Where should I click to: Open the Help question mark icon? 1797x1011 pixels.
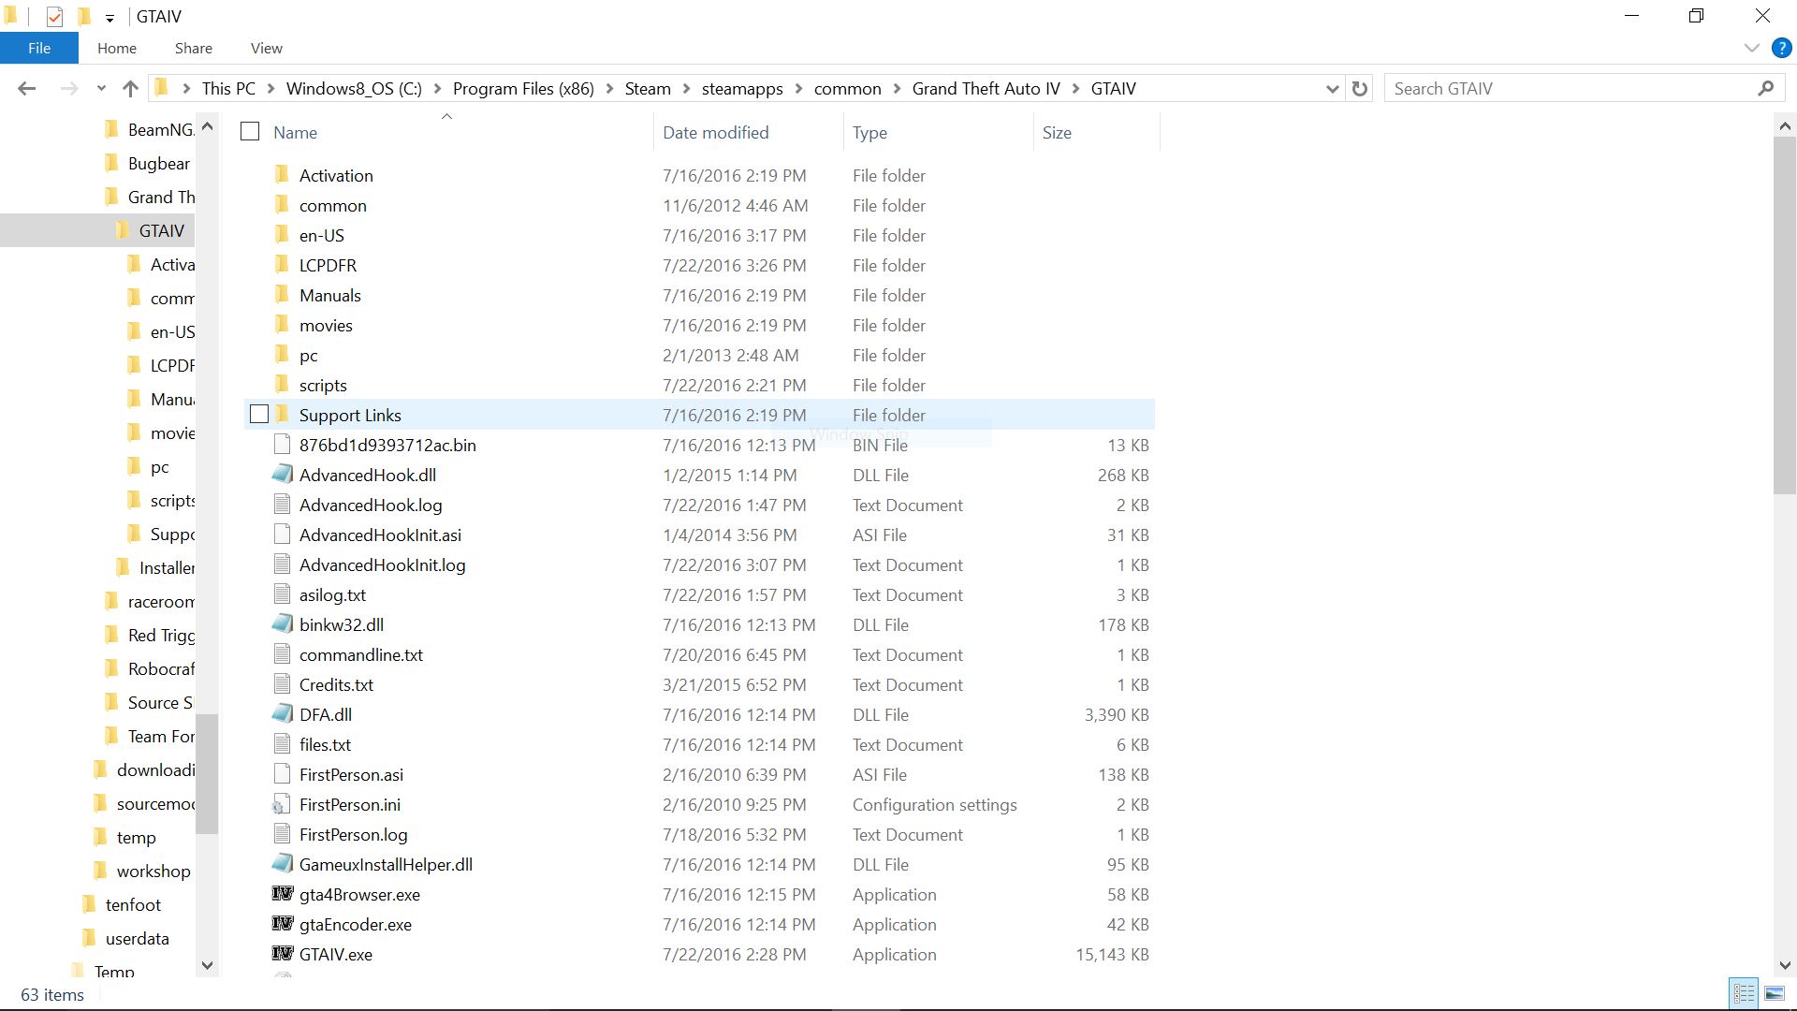[1781, 48]
